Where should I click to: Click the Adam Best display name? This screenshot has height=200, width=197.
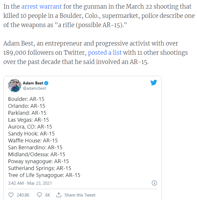coord(33,83)
